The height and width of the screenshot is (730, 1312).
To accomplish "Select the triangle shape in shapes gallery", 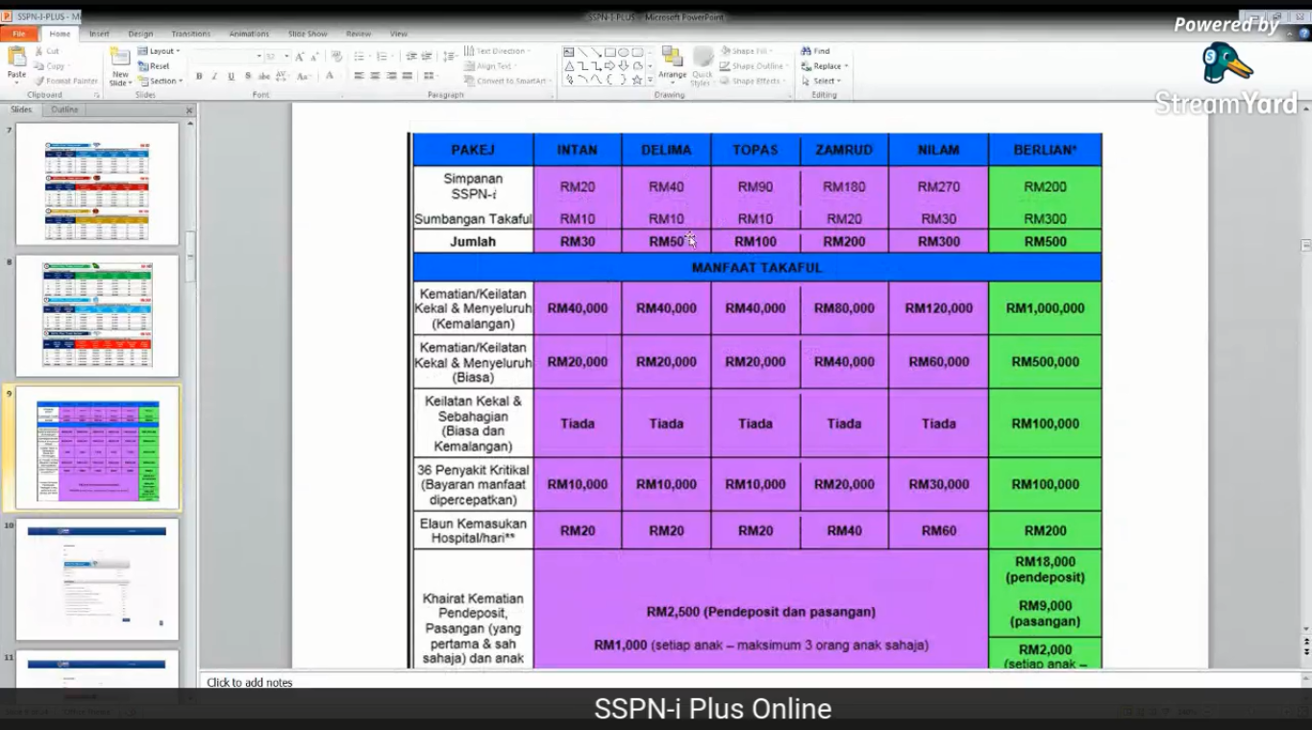I will click(x=569, y=66).
